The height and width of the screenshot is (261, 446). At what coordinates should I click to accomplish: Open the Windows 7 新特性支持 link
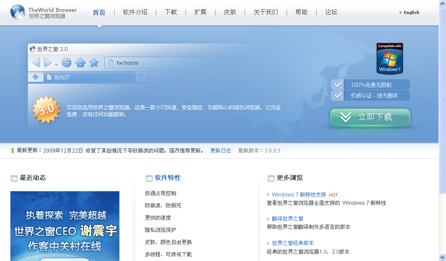[x=299, y=195]
